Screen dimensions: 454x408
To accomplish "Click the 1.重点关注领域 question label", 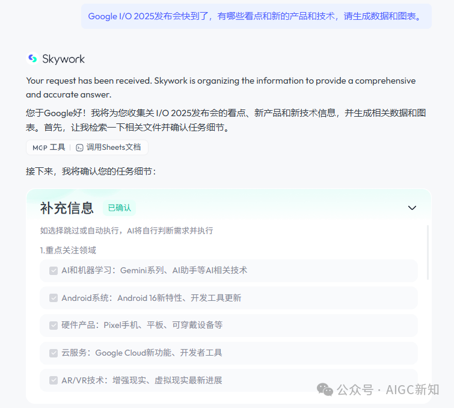I will [68, 250].
